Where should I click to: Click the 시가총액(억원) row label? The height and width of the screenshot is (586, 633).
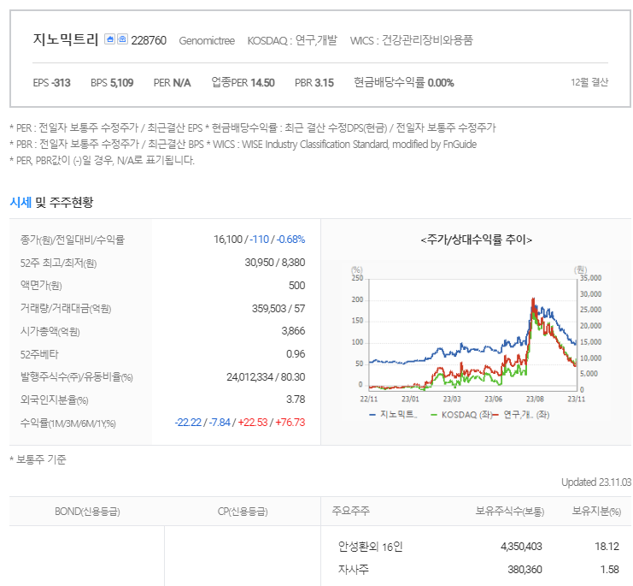point(50,331)
